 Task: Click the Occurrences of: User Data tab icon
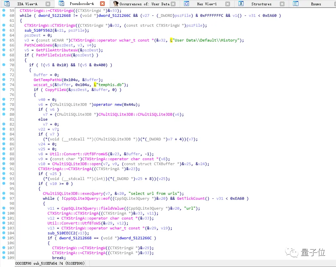click(x=116, y=4)
